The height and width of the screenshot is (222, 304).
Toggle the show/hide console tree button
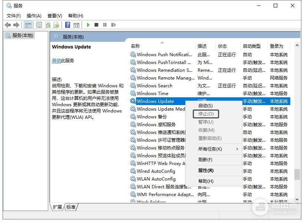click(28, 25)
